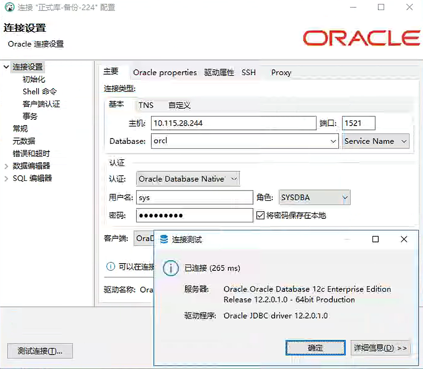Switch to the SSH tab
Viewport: 423px width, 369px height.
coord(249,73)
